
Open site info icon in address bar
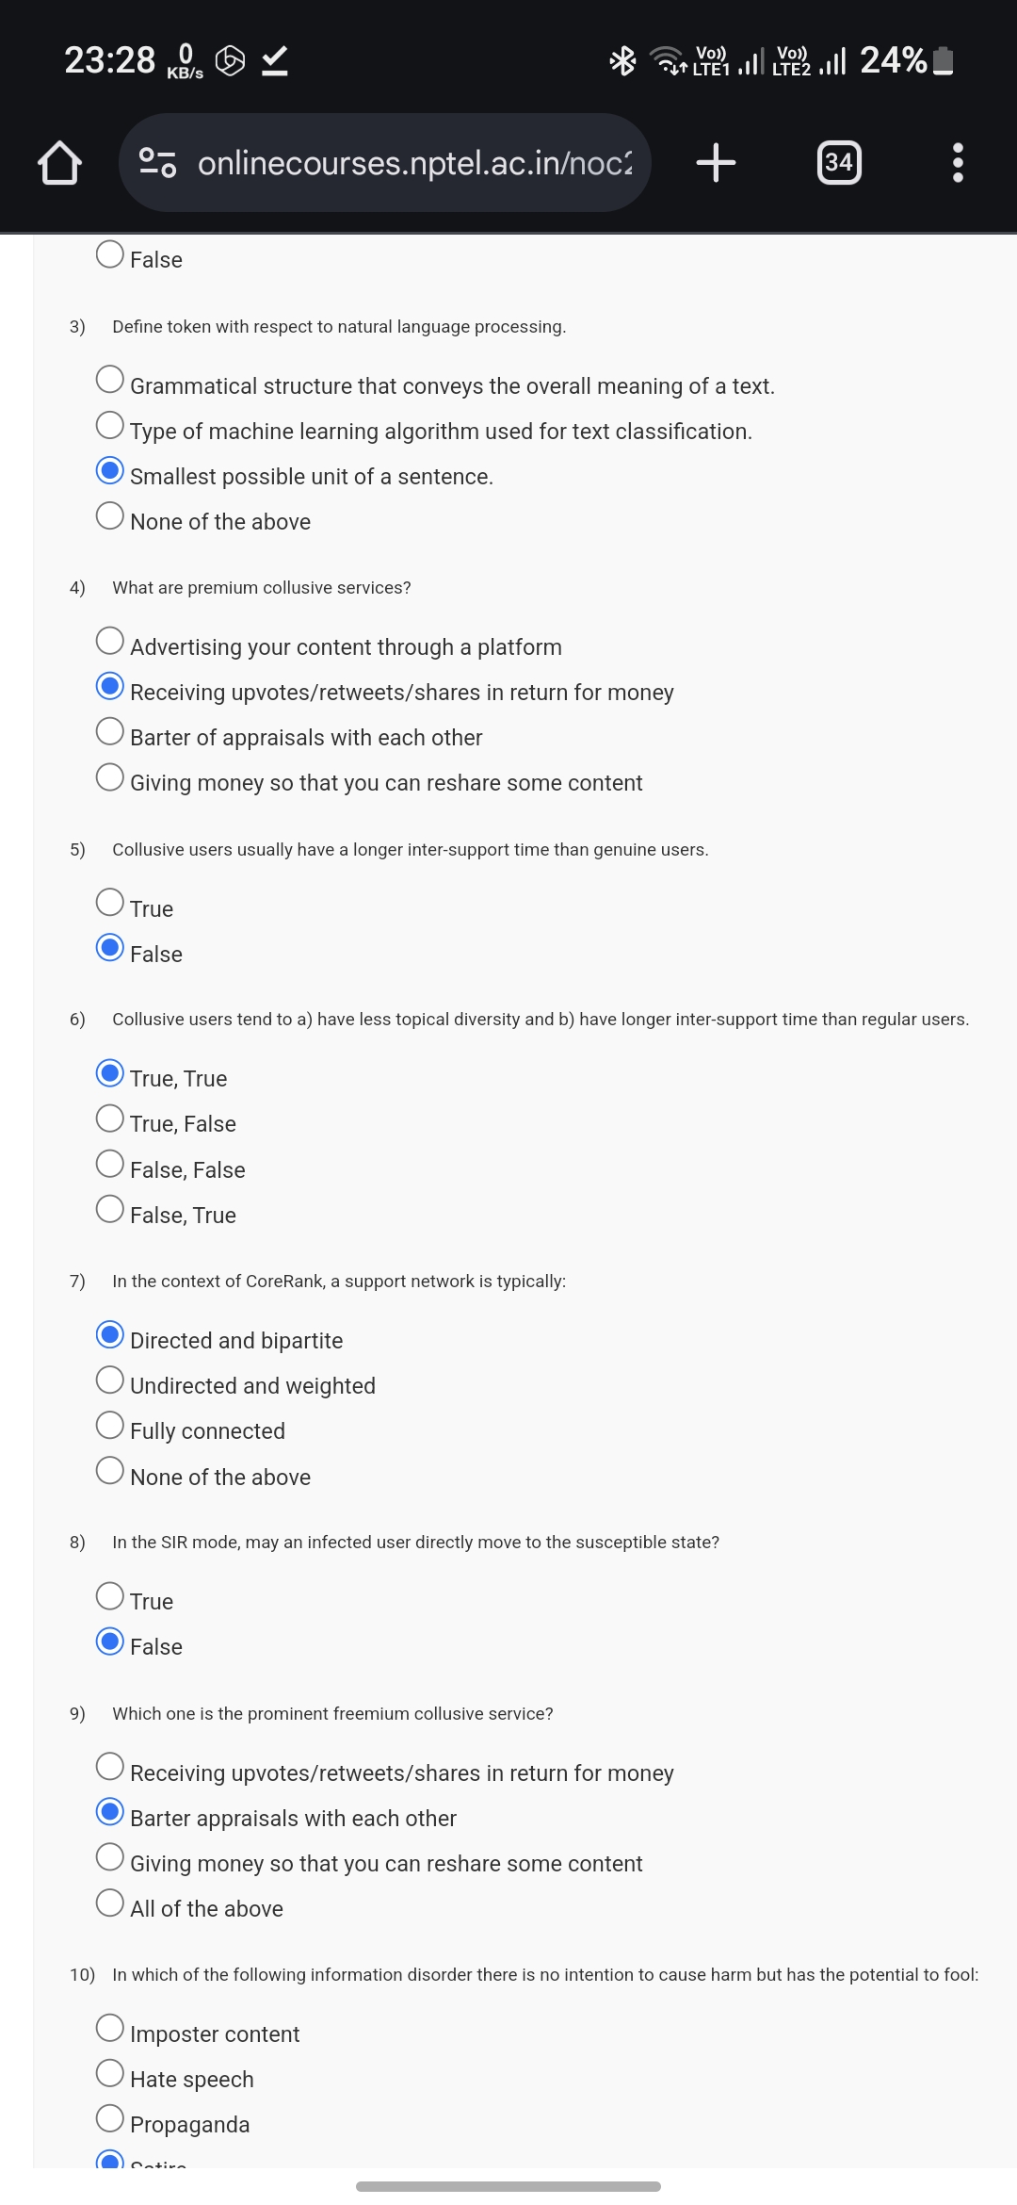click(x=157, y=163)
